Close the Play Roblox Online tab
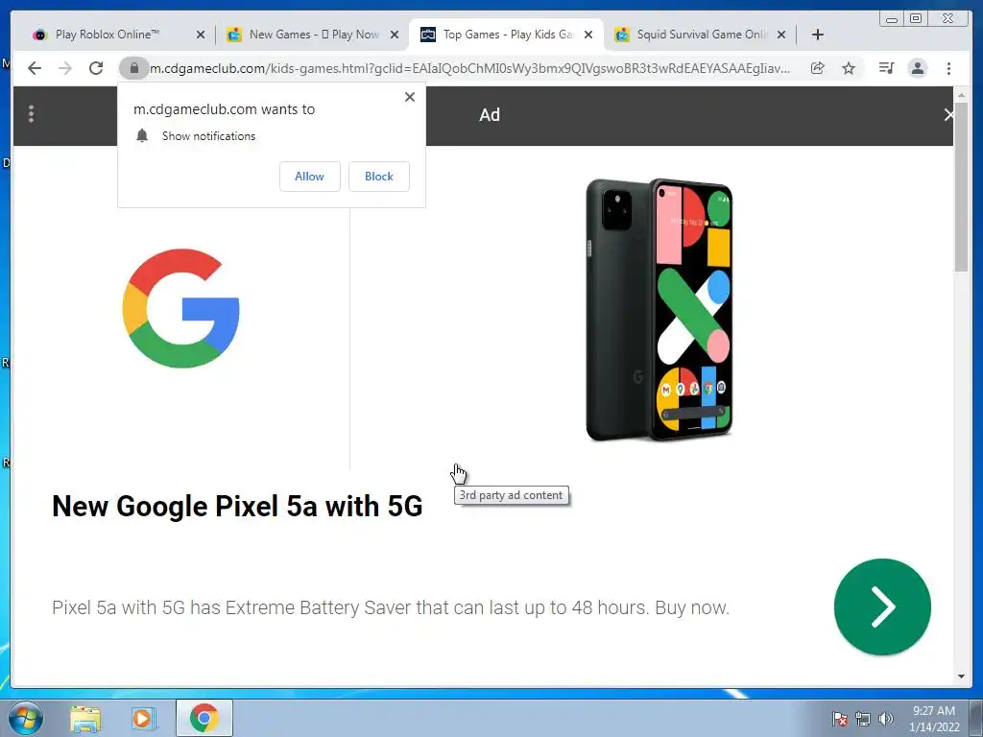Image resolution: width=983 pixels, height=737 pixels. tap(201, 35)
